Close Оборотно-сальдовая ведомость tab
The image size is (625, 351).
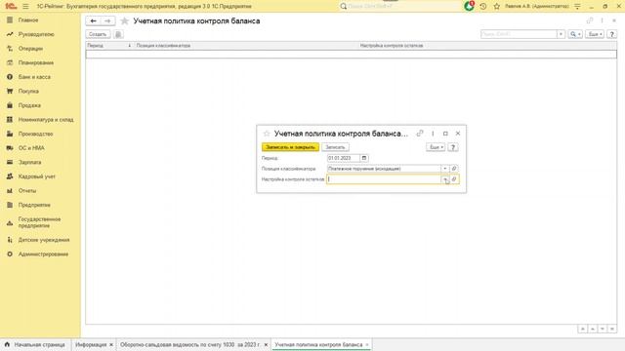(266, 344)
